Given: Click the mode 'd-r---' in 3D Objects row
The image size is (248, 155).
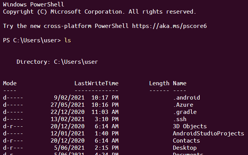Looking at the screenshot, I should click(13, 126).
